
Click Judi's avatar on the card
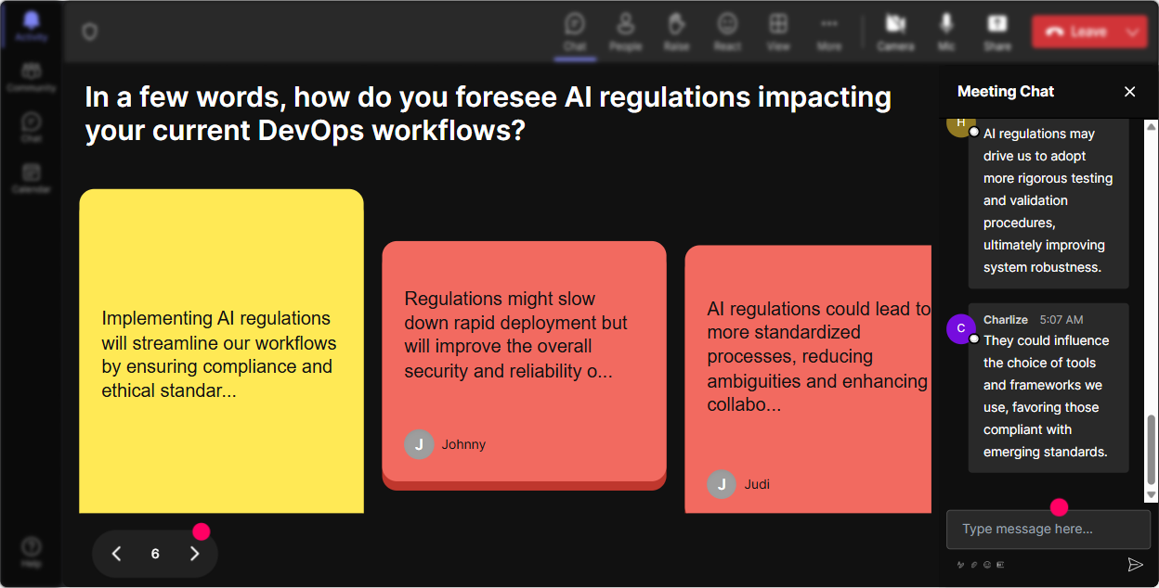[722, 484]
